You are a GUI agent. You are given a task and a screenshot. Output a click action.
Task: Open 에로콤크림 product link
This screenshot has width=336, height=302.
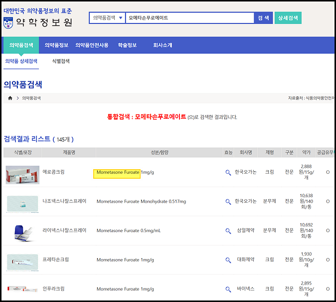pyautogui.click(x=53, y=172)
